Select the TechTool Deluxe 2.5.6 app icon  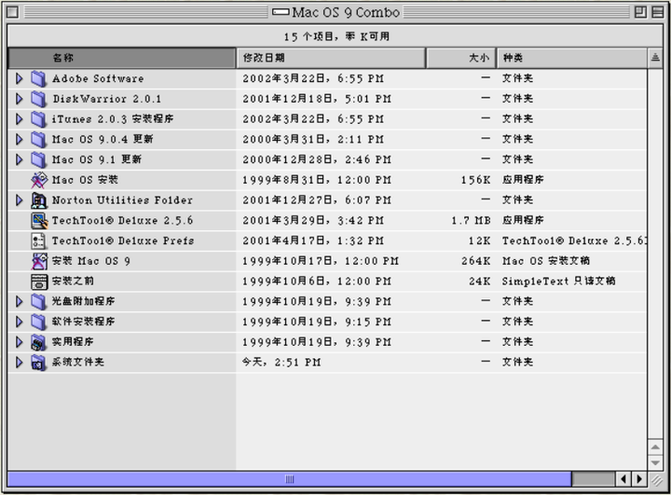click(x=39, y=221)
